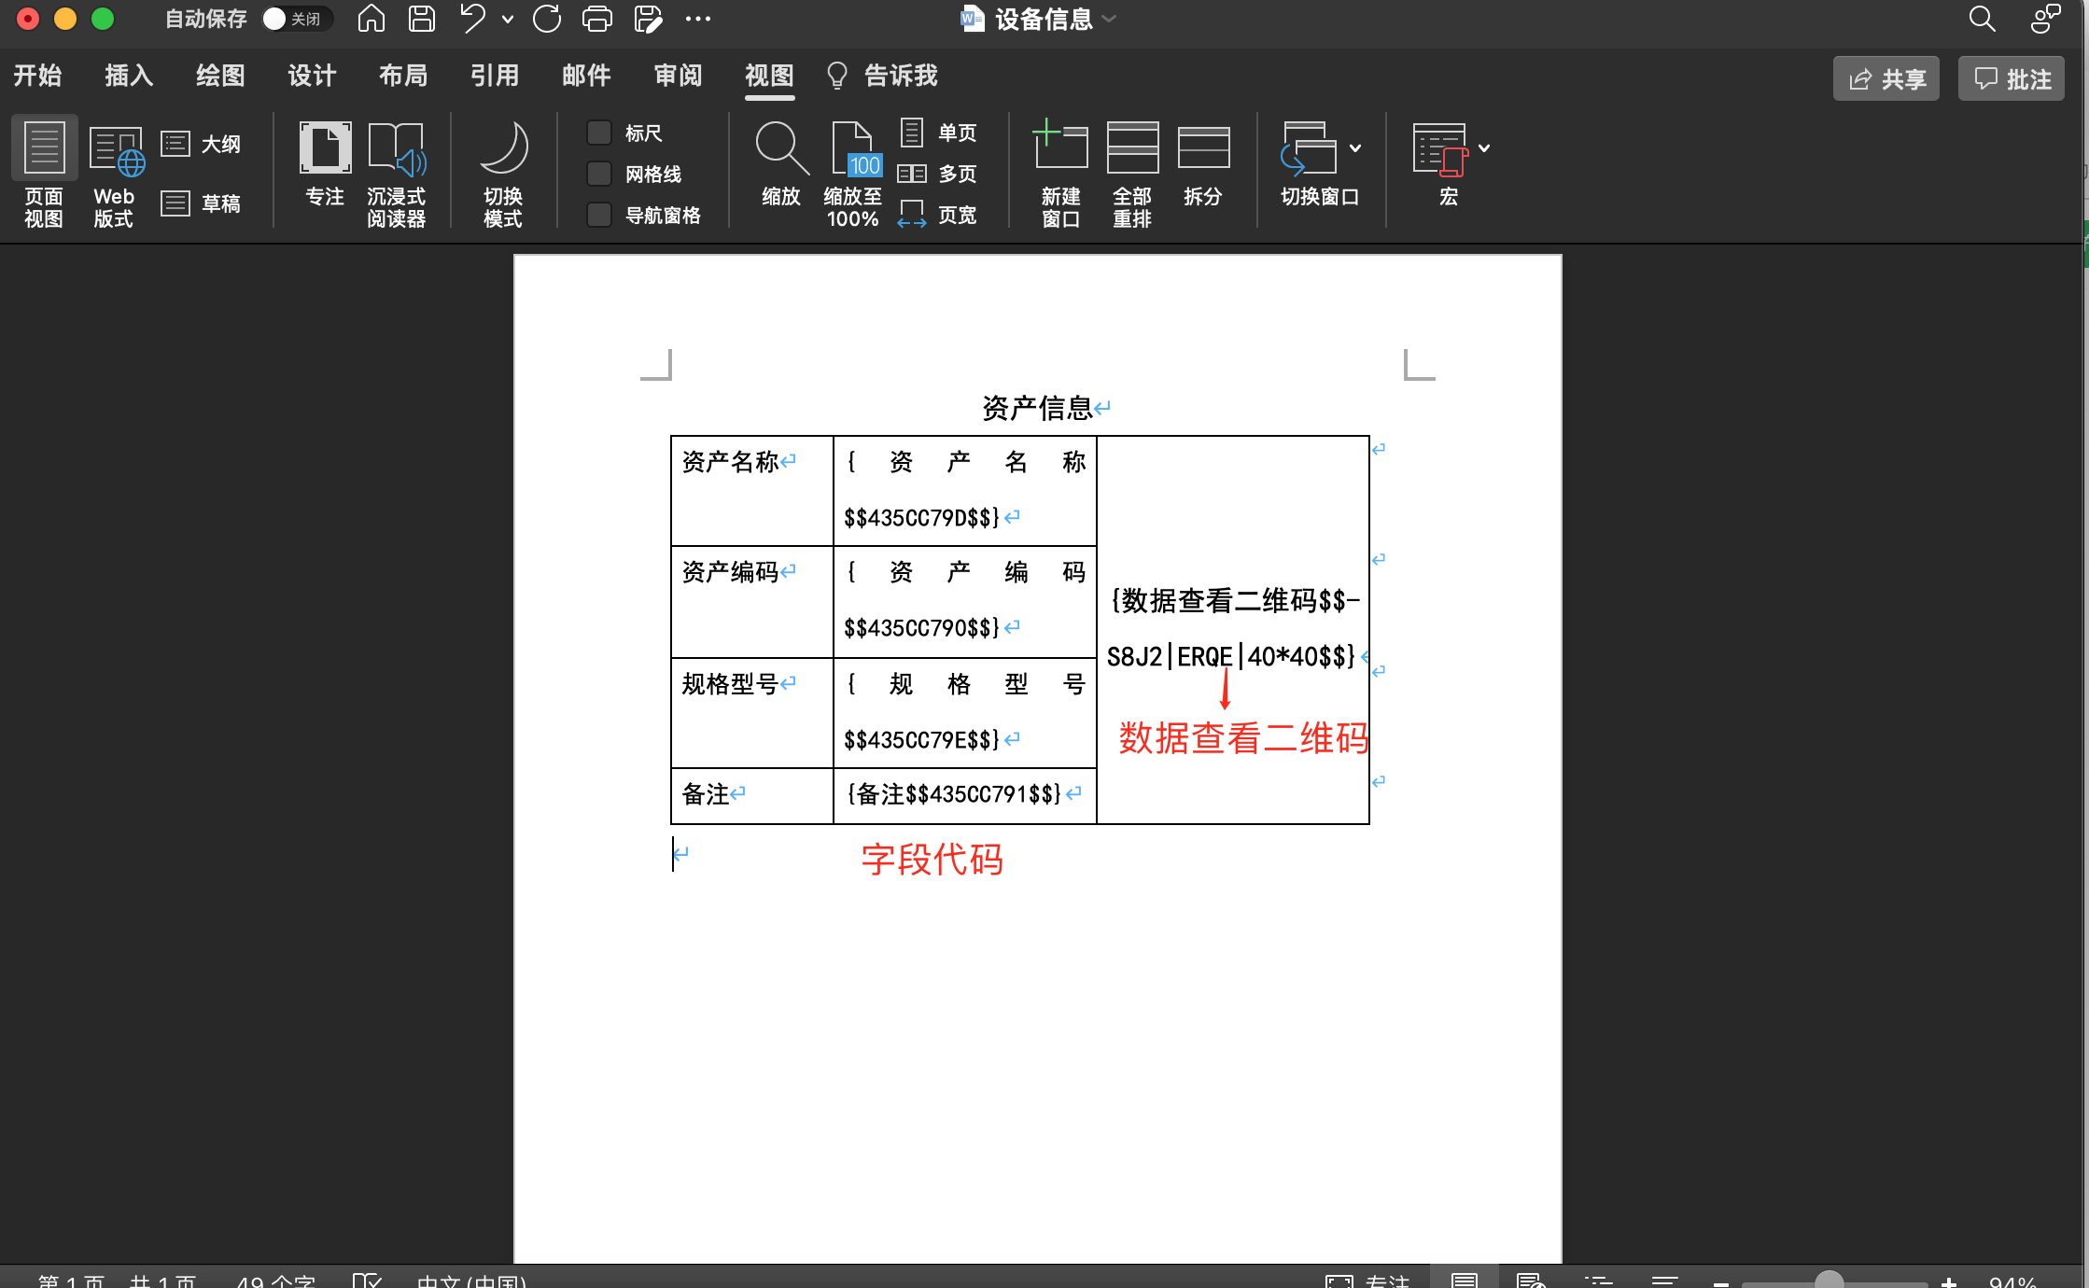Click the zoom slider handle
Screen dimensions: 2089x1288
1830,1281
